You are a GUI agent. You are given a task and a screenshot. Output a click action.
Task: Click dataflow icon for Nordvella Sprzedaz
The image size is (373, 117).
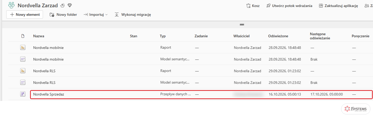coord(23,94)
